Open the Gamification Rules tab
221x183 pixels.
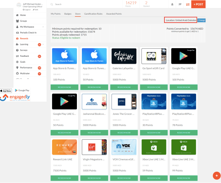pos(93,14)
